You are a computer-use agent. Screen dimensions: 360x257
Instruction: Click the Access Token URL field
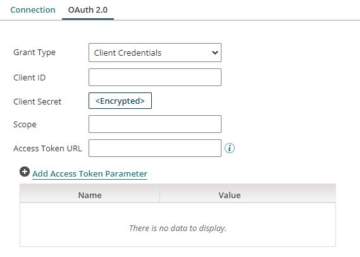155,148
